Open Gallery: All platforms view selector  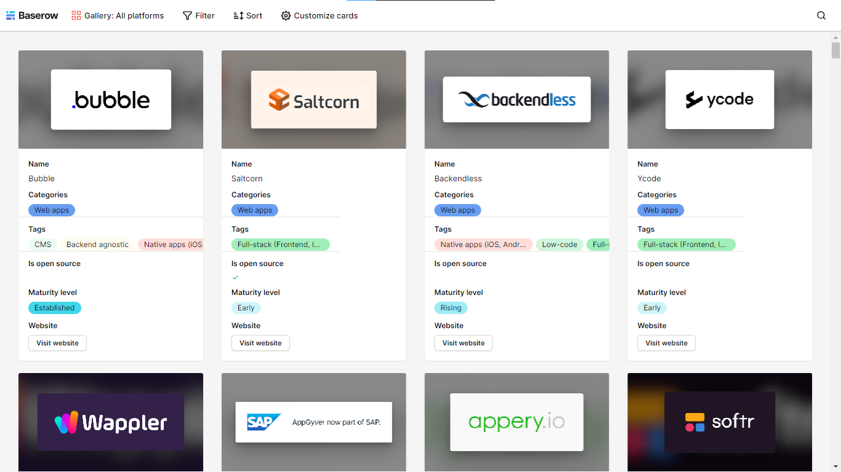pyautogui.click(x=118, y=15)
